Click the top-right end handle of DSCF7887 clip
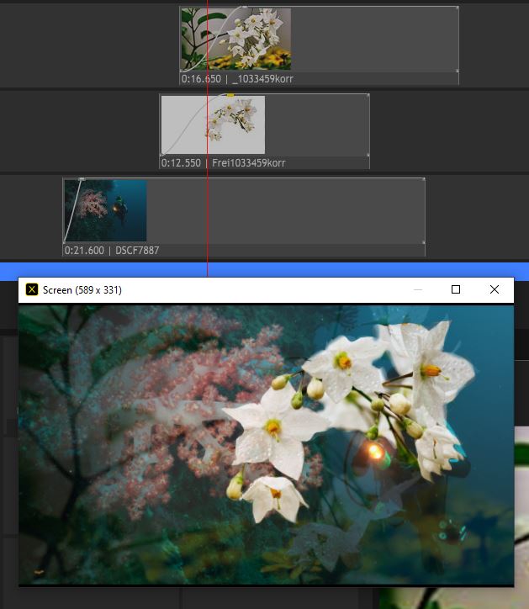 coord(422,180)
